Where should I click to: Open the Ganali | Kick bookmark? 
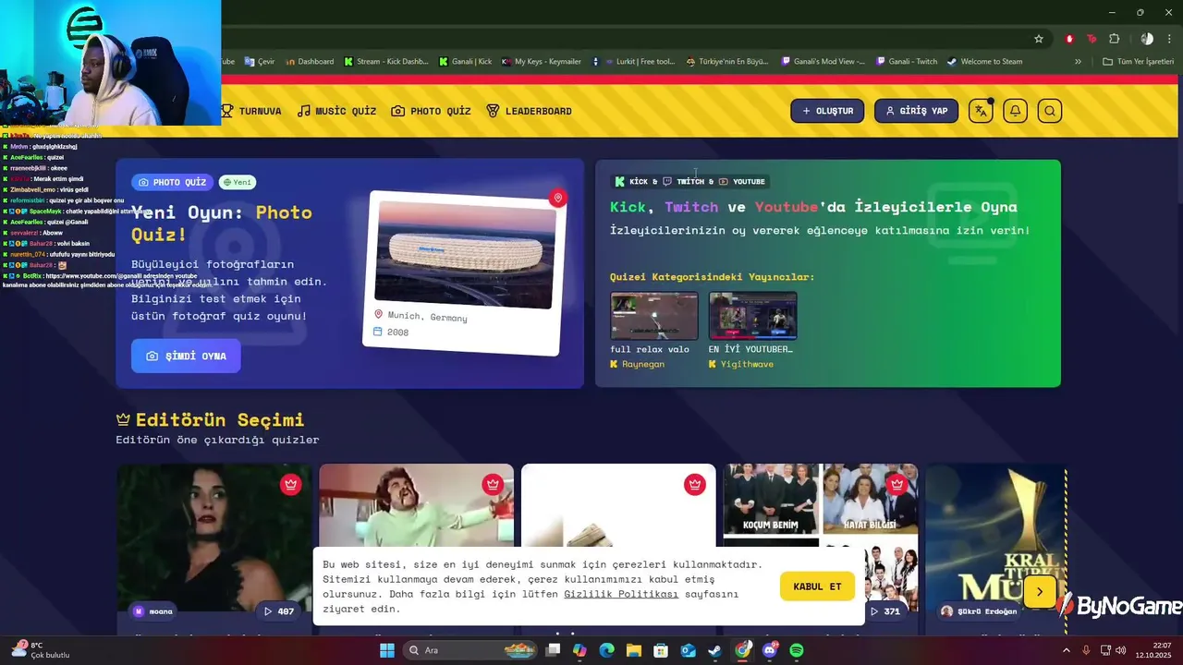pyautogui.click(x=466, y=62)
